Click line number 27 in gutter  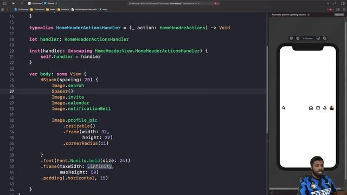pyautogui.click(x=11, y=92)
